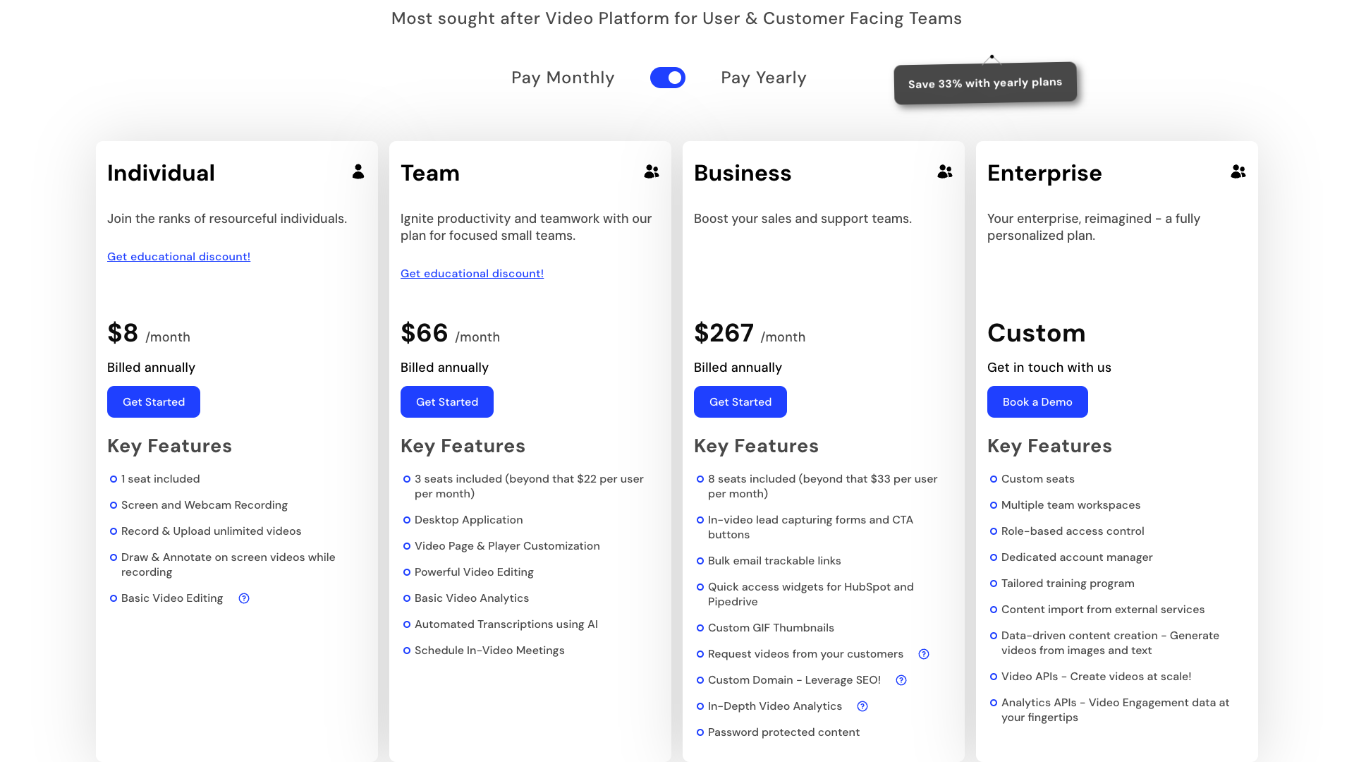Click the Custom pricing label for Enterprise
Screen dimensions: 1354x762
click(x=1037, y=332)
